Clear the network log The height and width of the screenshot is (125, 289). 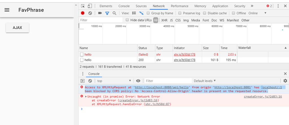pos(90,13)
